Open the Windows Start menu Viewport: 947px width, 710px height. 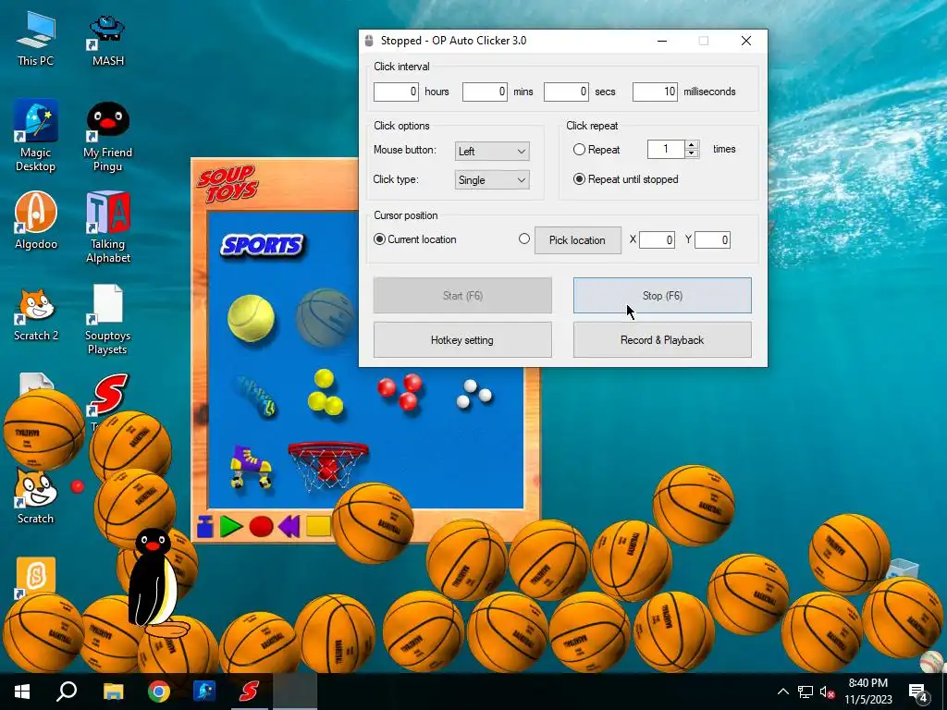tap(22, 692)
